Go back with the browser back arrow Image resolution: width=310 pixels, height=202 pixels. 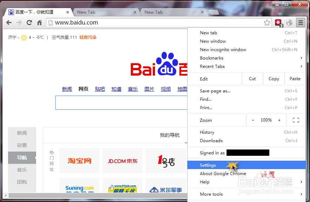pyautogui.click(x=9, y=23)
